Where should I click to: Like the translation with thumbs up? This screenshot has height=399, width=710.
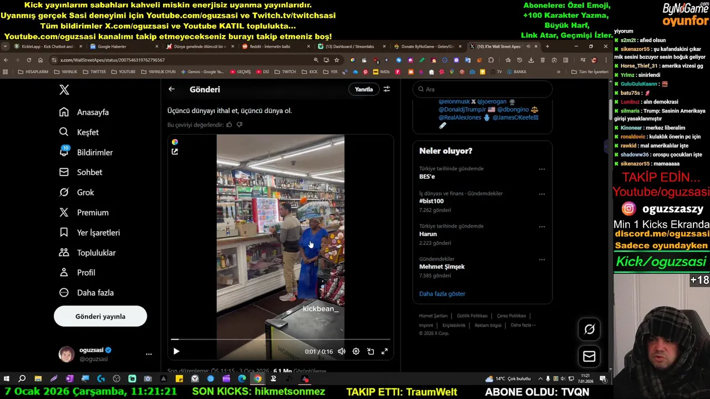229,125
